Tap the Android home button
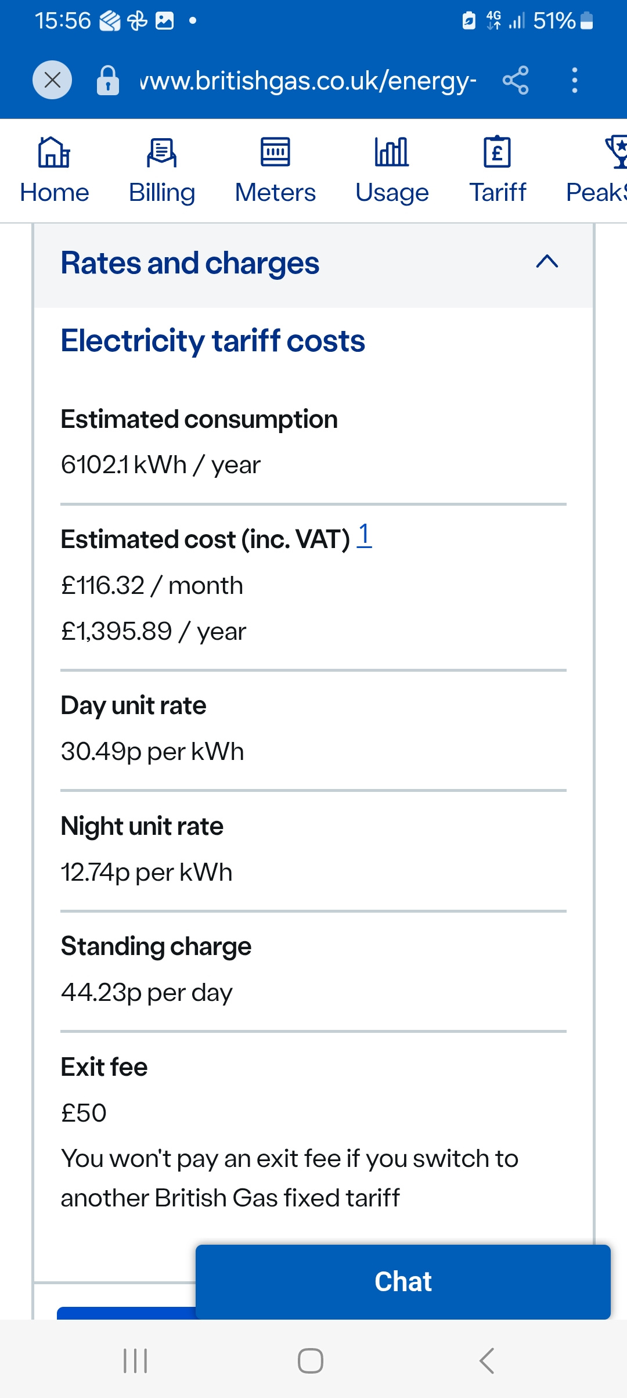This screenshot has width=627, height=1398. click(311, 1361)
